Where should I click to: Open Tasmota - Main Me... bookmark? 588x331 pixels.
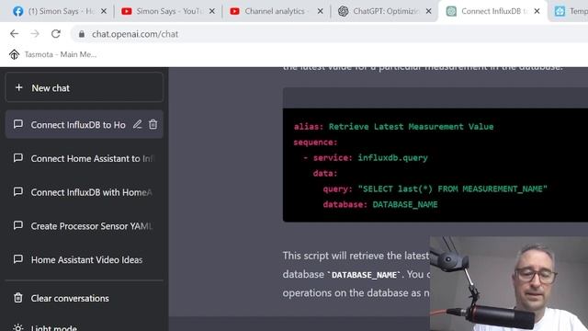[53, 54]
